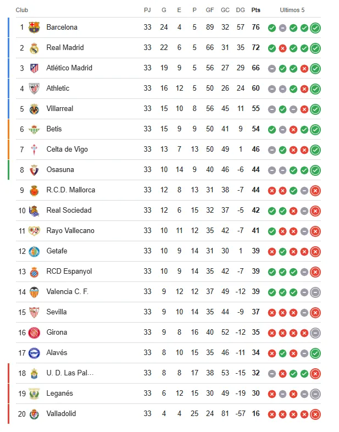Image resolution: width=339 pixels, height=432 pixels.
Task: Click the Betis club crest icon
Action: [x=34, y=129]
